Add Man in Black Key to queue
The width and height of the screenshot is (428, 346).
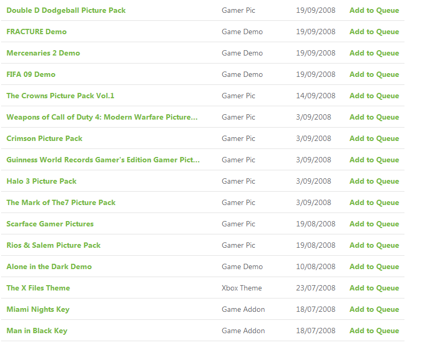coord(374,331)
